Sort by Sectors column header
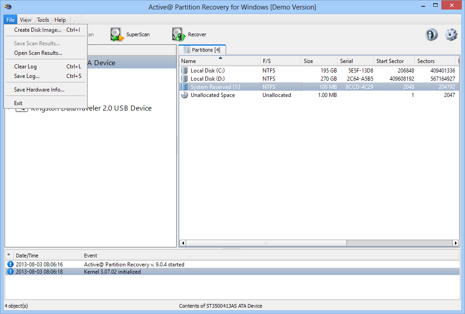 click(x=435, y=61)
